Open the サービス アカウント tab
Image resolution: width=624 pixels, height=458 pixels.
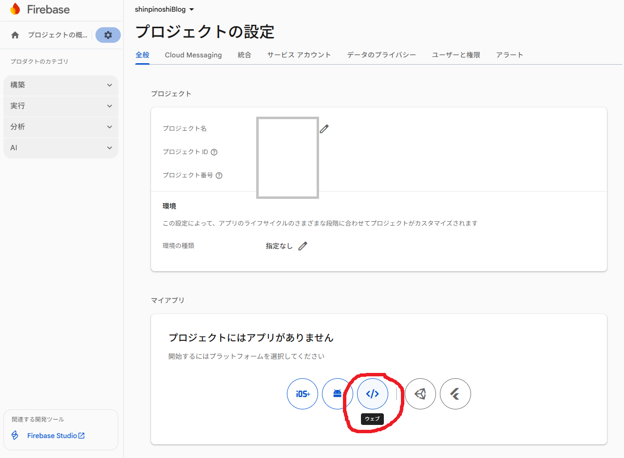click(299, 55)
